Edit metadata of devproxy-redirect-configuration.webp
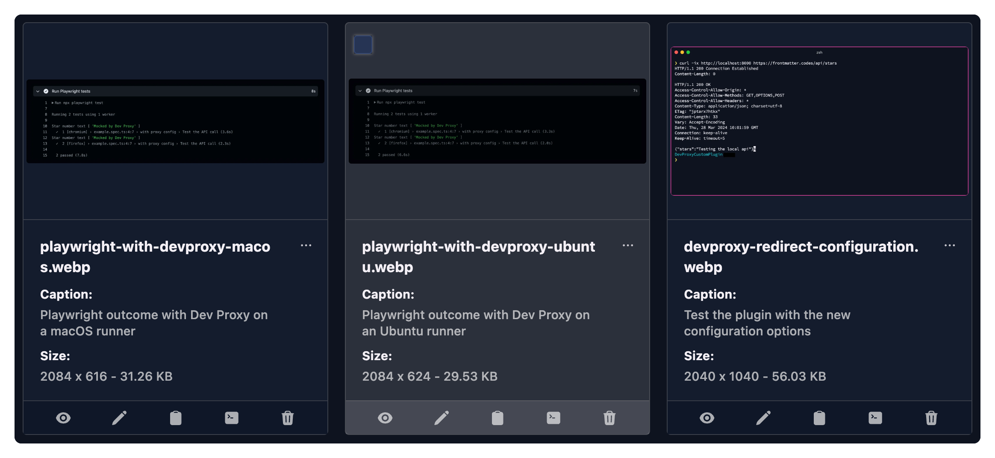Image resolution: width=995 pixels, height=458 pixels. pyautogui.click(x=763, y=418)
